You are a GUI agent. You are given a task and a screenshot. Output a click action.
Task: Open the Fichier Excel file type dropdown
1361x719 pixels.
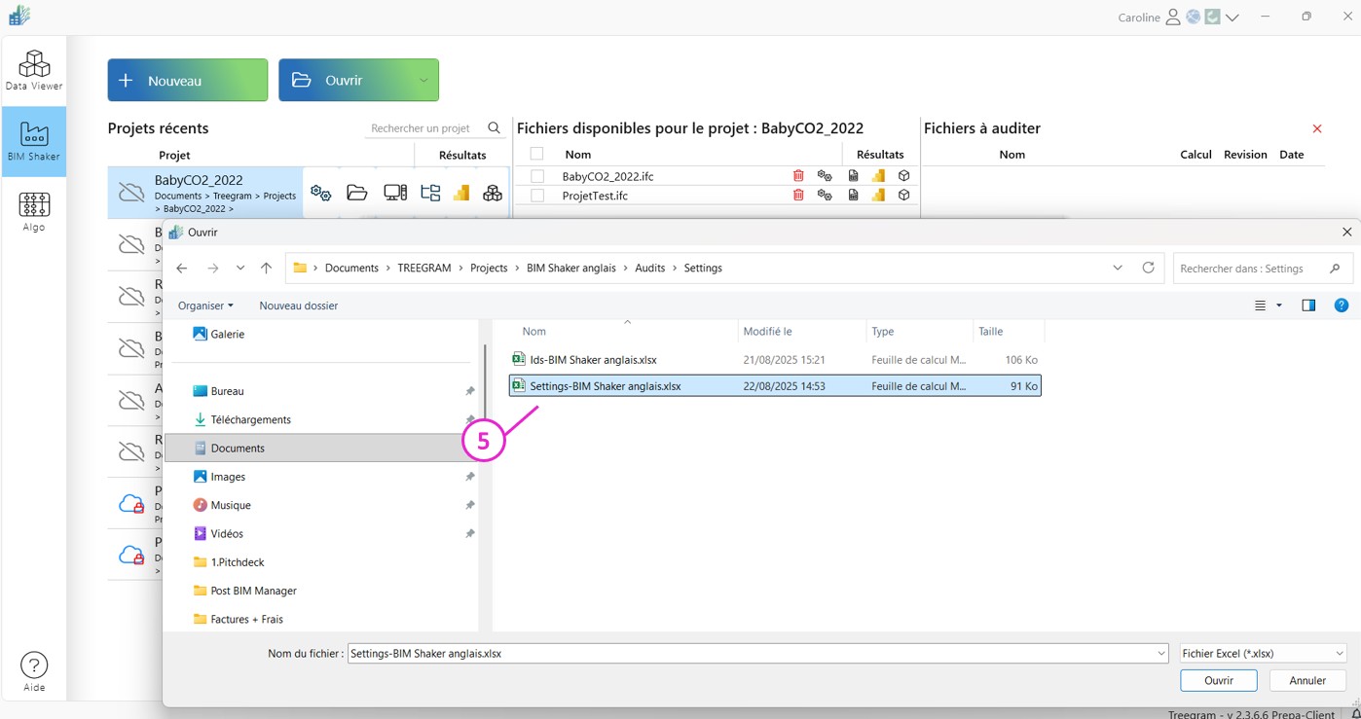coord(1263,654)
